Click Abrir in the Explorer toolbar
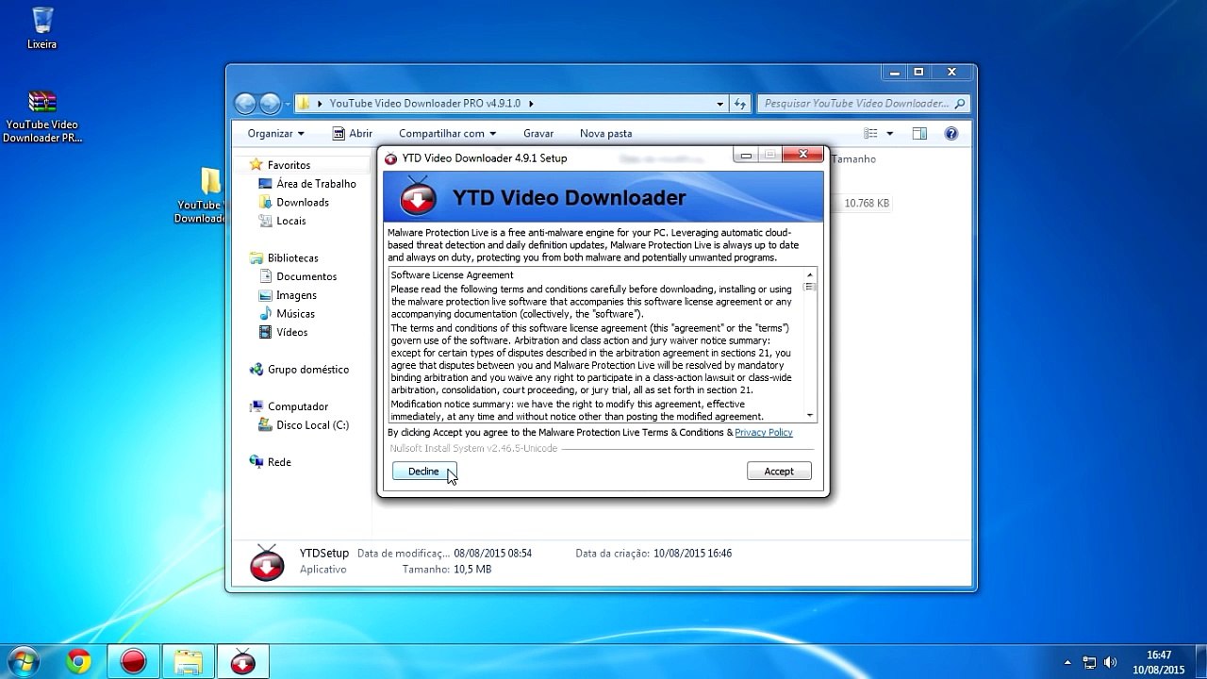The width and height of the screenshot is (1207, 679). [353, 134]
